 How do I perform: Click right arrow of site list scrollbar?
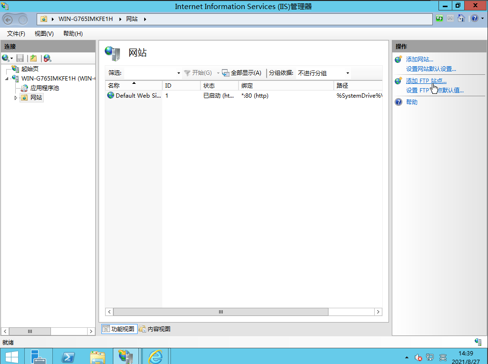(x=378, y=312)
